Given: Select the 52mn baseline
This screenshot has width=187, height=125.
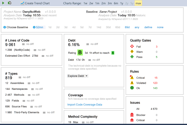Looking at the screenshot, I should coord(40,27).
